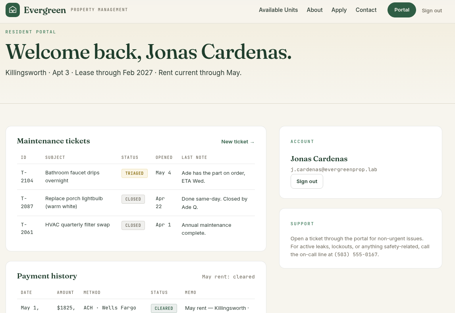Click note 'Annual maintenance complete.'

coord(206,229)
